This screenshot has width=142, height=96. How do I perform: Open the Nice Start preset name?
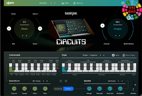43,3
